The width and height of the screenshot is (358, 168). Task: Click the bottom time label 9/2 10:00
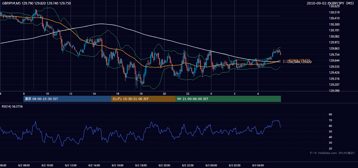tap(47, 165)
